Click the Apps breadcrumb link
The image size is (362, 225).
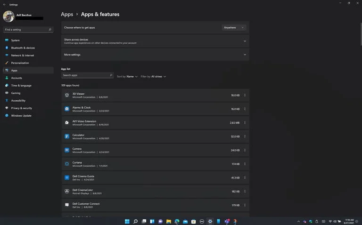pos(67,14)
